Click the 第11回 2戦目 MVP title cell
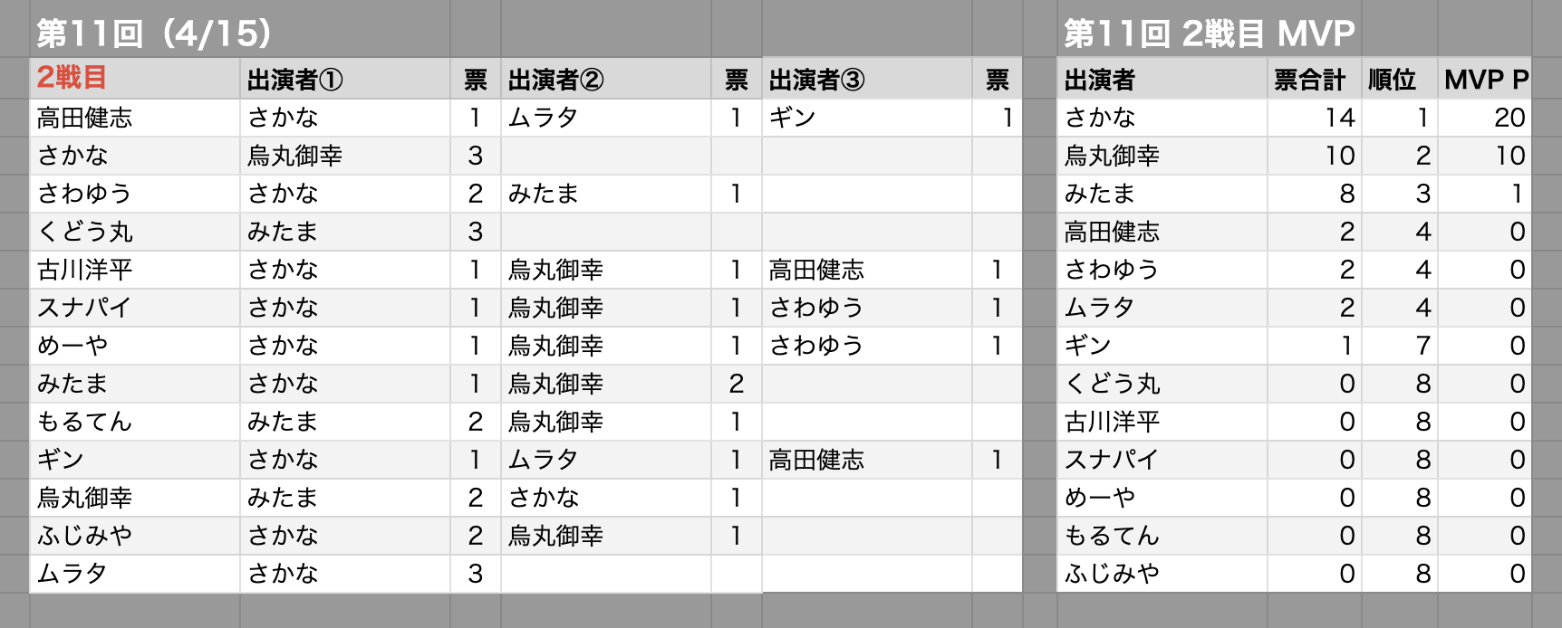 click(x=1210, y=33)
